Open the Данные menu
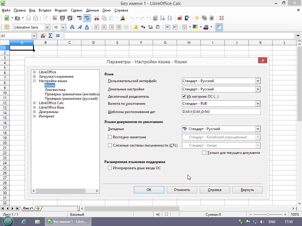The width and height of the screenshot is (302, 226). pos(92,10)
